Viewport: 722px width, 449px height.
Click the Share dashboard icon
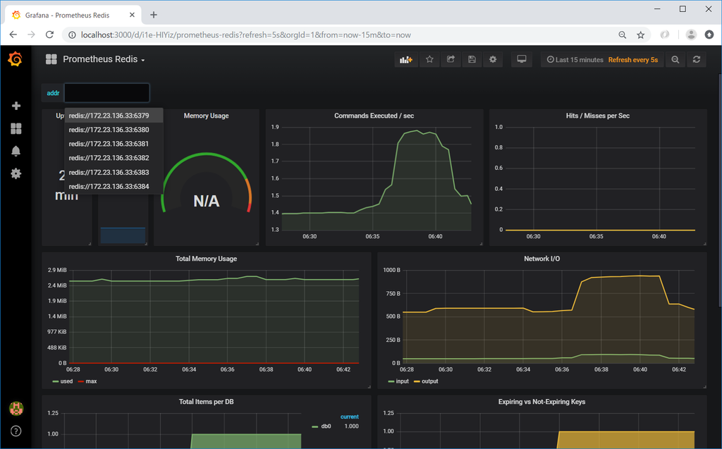point(451,59)
